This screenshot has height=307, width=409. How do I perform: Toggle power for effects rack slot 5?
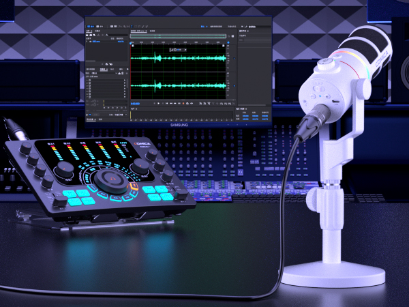coord(89,91)
